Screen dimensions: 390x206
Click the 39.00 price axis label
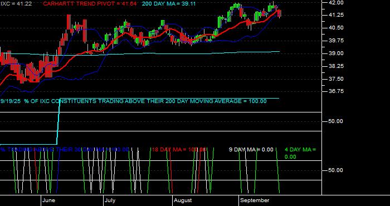click(337, 53)
